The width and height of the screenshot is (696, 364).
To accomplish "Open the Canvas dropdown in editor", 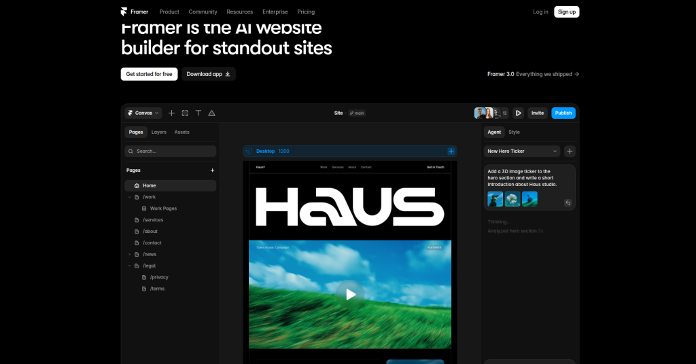I will [143, 113].
